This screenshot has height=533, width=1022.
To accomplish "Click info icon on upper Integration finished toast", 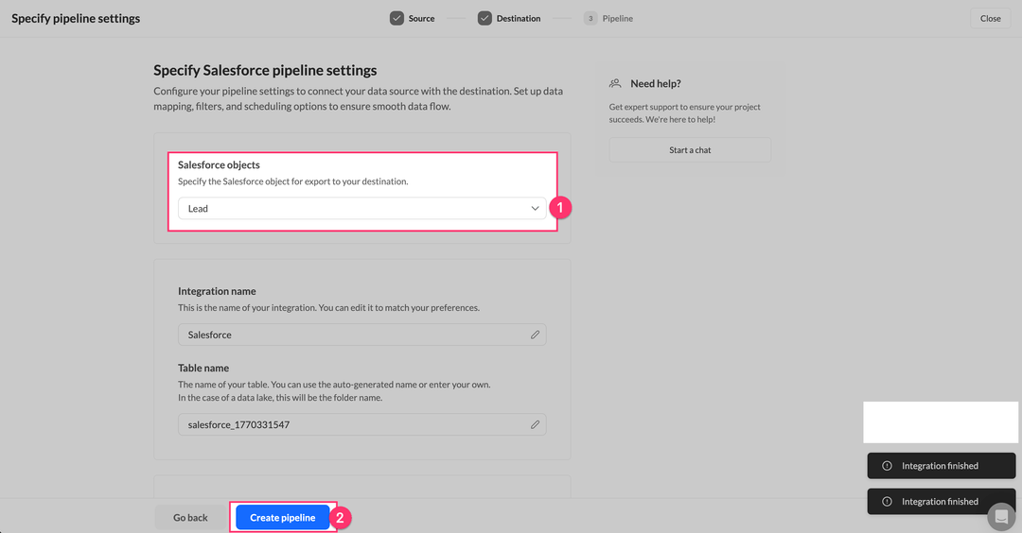I will click(x=887, y=466).
